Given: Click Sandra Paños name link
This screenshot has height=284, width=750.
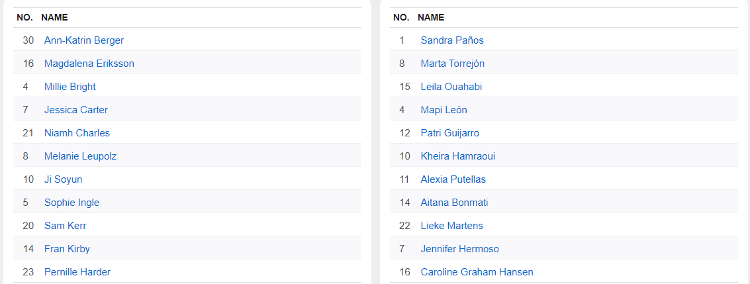Looking at the screenshot, I should tap(451, 40).
